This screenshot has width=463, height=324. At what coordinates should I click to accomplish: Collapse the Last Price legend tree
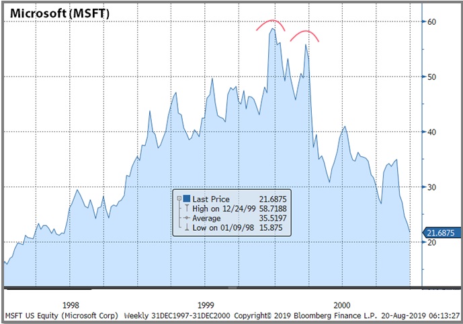[178, 200]
